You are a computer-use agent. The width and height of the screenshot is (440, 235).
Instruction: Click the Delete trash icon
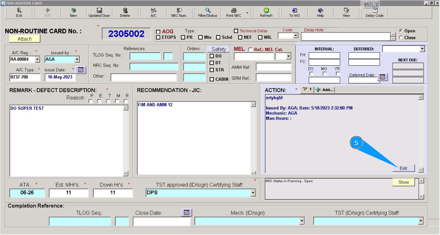tap(125, 11)
